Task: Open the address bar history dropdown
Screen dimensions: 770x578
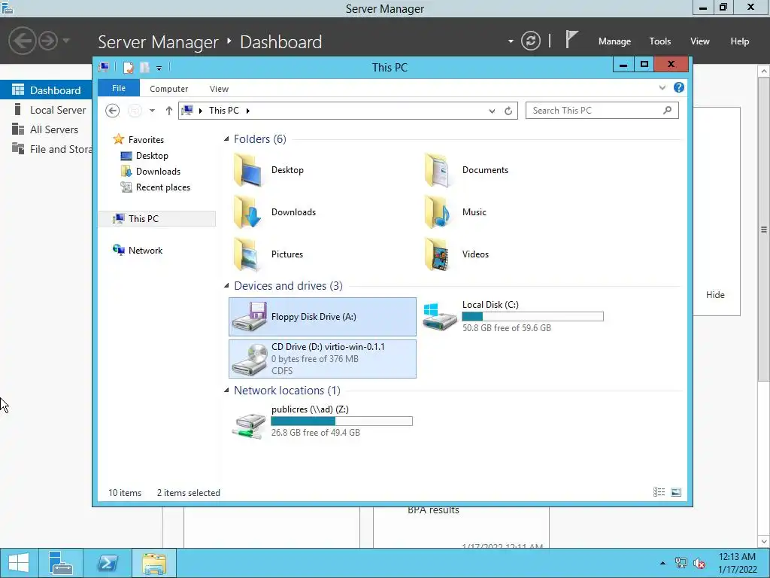Action: coord(492,111)
